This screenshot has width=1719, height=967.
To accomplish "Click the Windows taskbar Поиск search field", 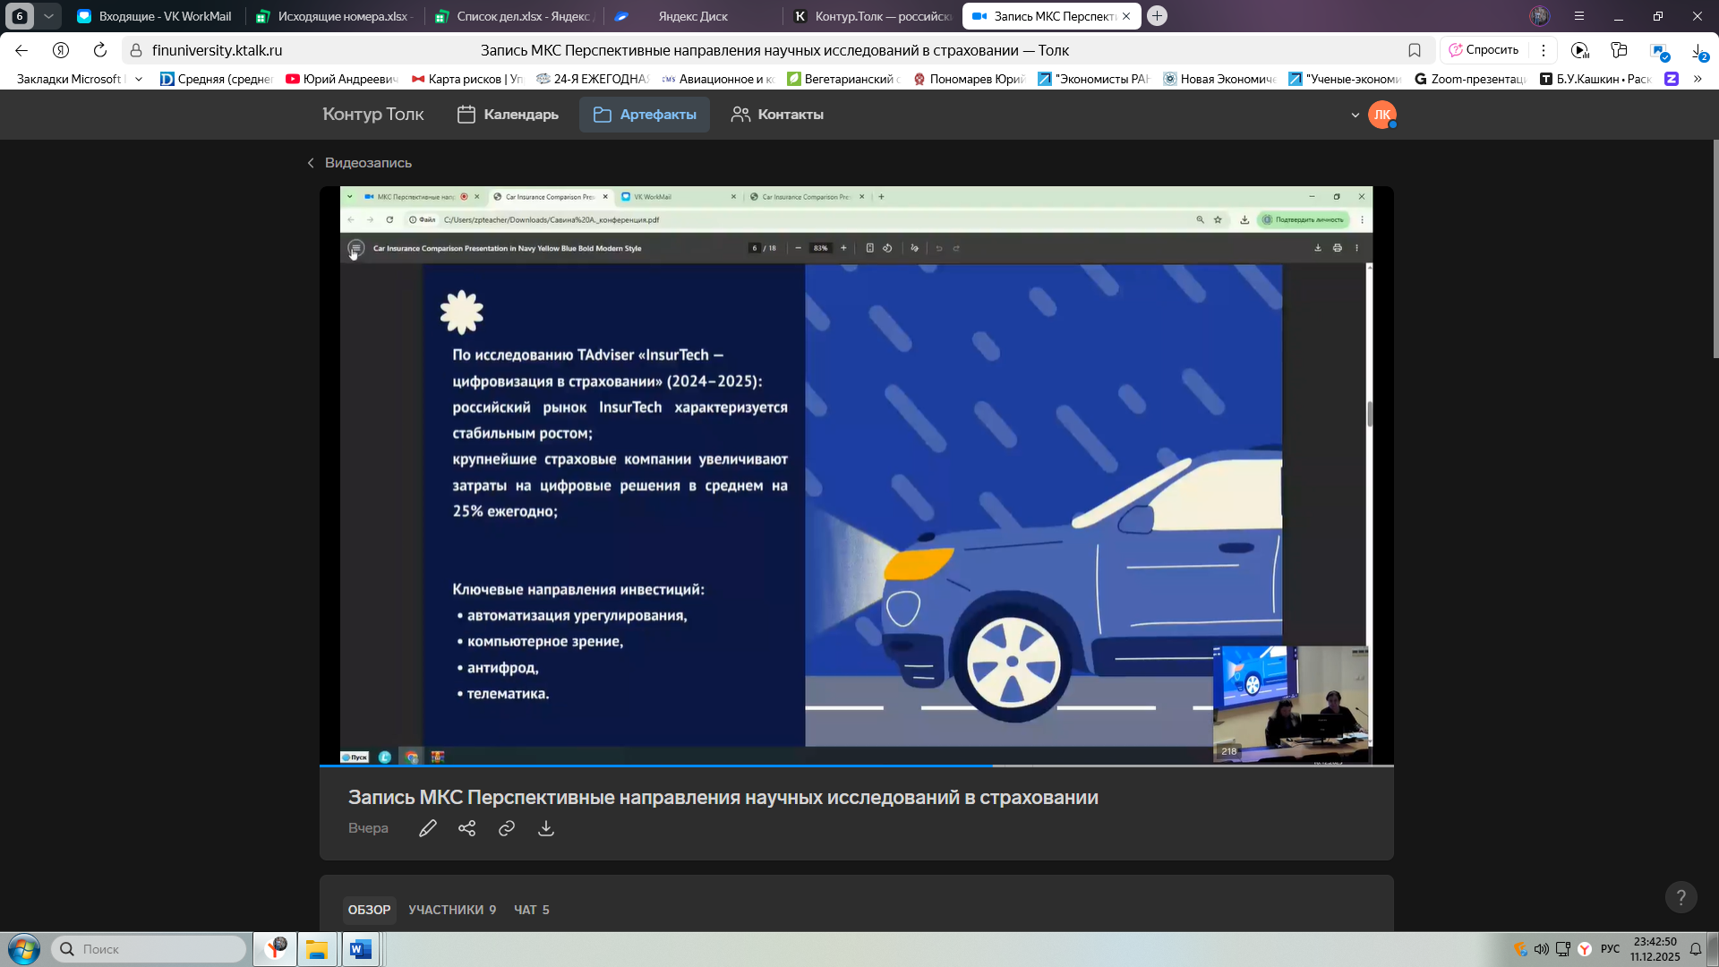I will coord(148,949).
